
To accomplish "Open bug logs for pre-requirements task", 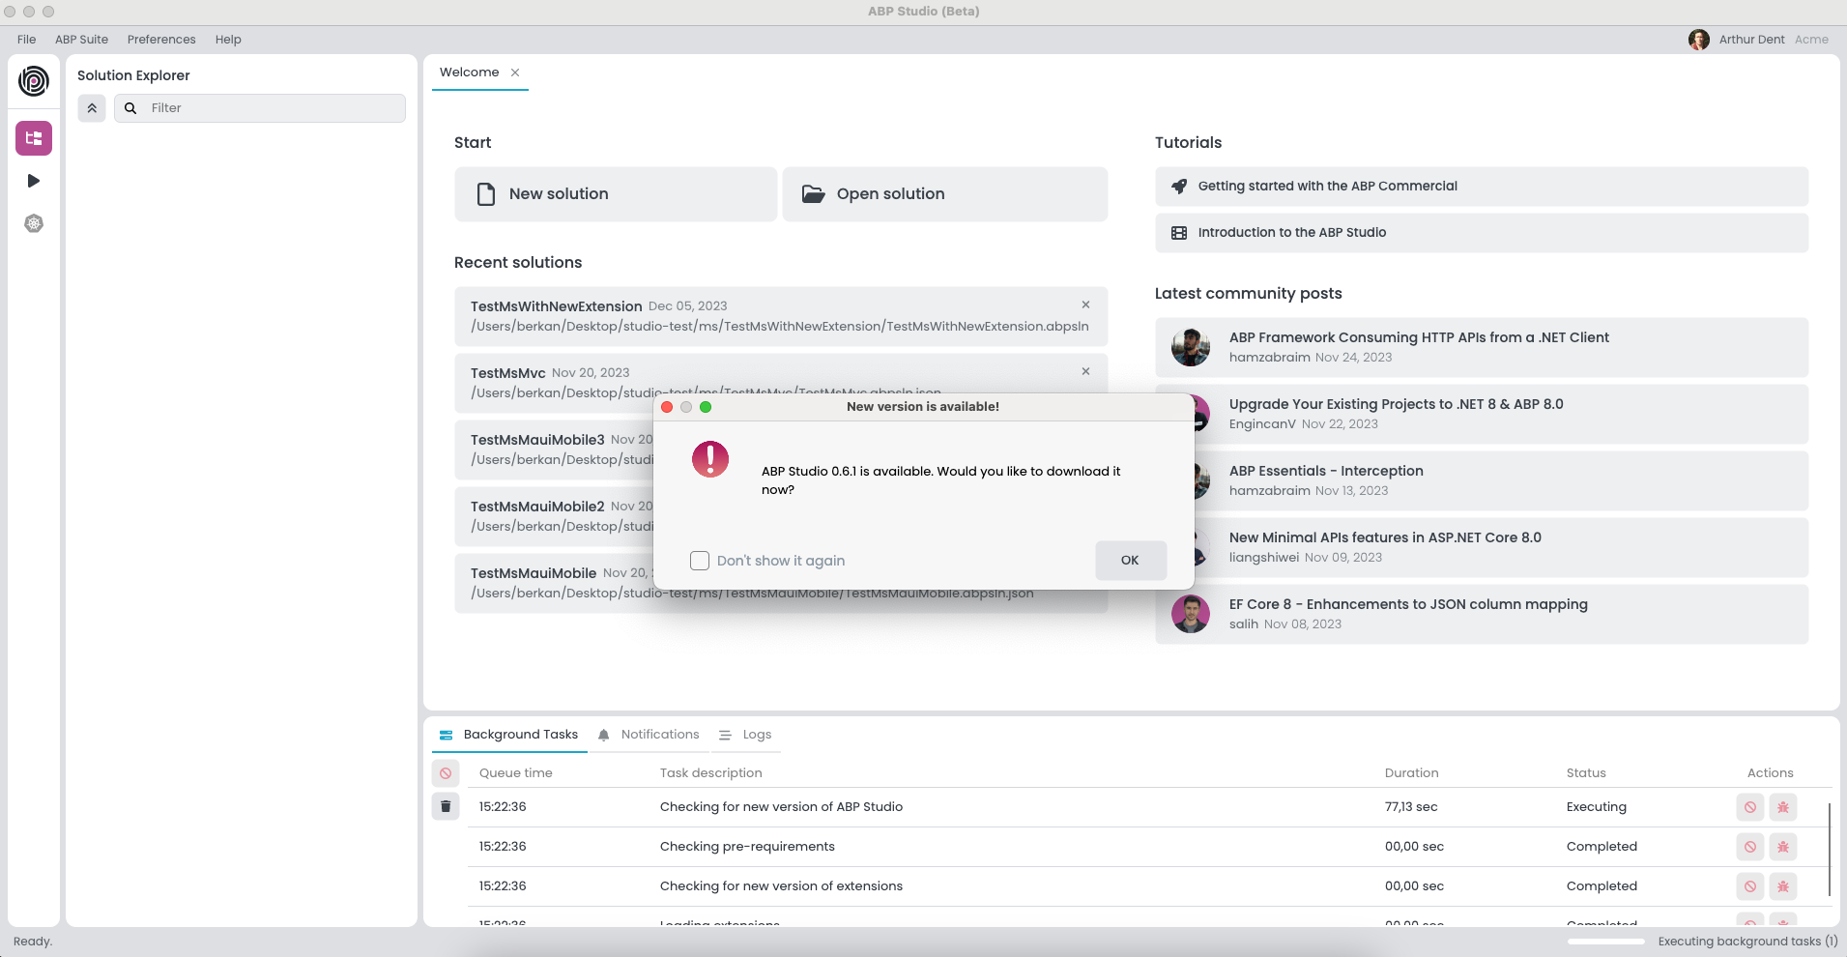I will click(1783, 846).
